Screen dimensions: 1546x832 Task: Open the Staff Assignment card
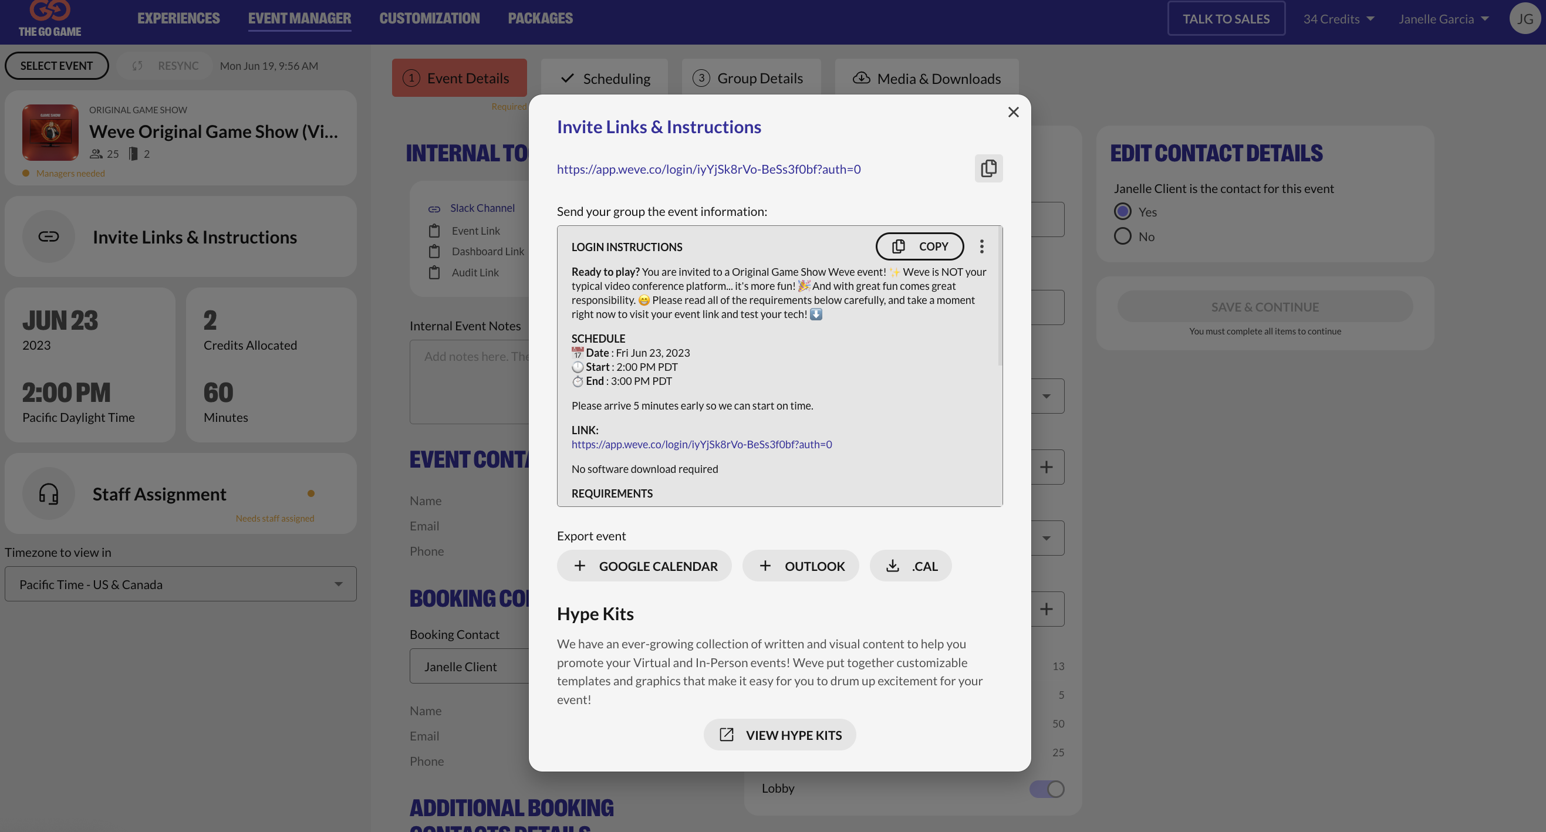click(x=181, y=493)
